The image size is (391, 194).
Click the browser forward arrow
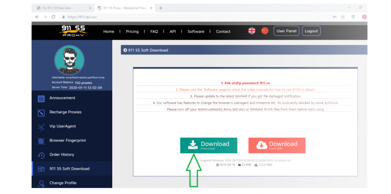click(x=45, y=17)
